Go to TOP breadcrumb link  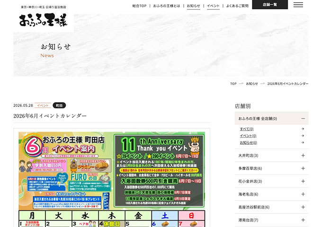tap(233, 84)
